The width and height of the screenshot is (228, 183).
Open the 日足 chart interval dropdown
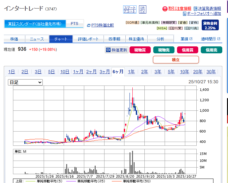25,82
